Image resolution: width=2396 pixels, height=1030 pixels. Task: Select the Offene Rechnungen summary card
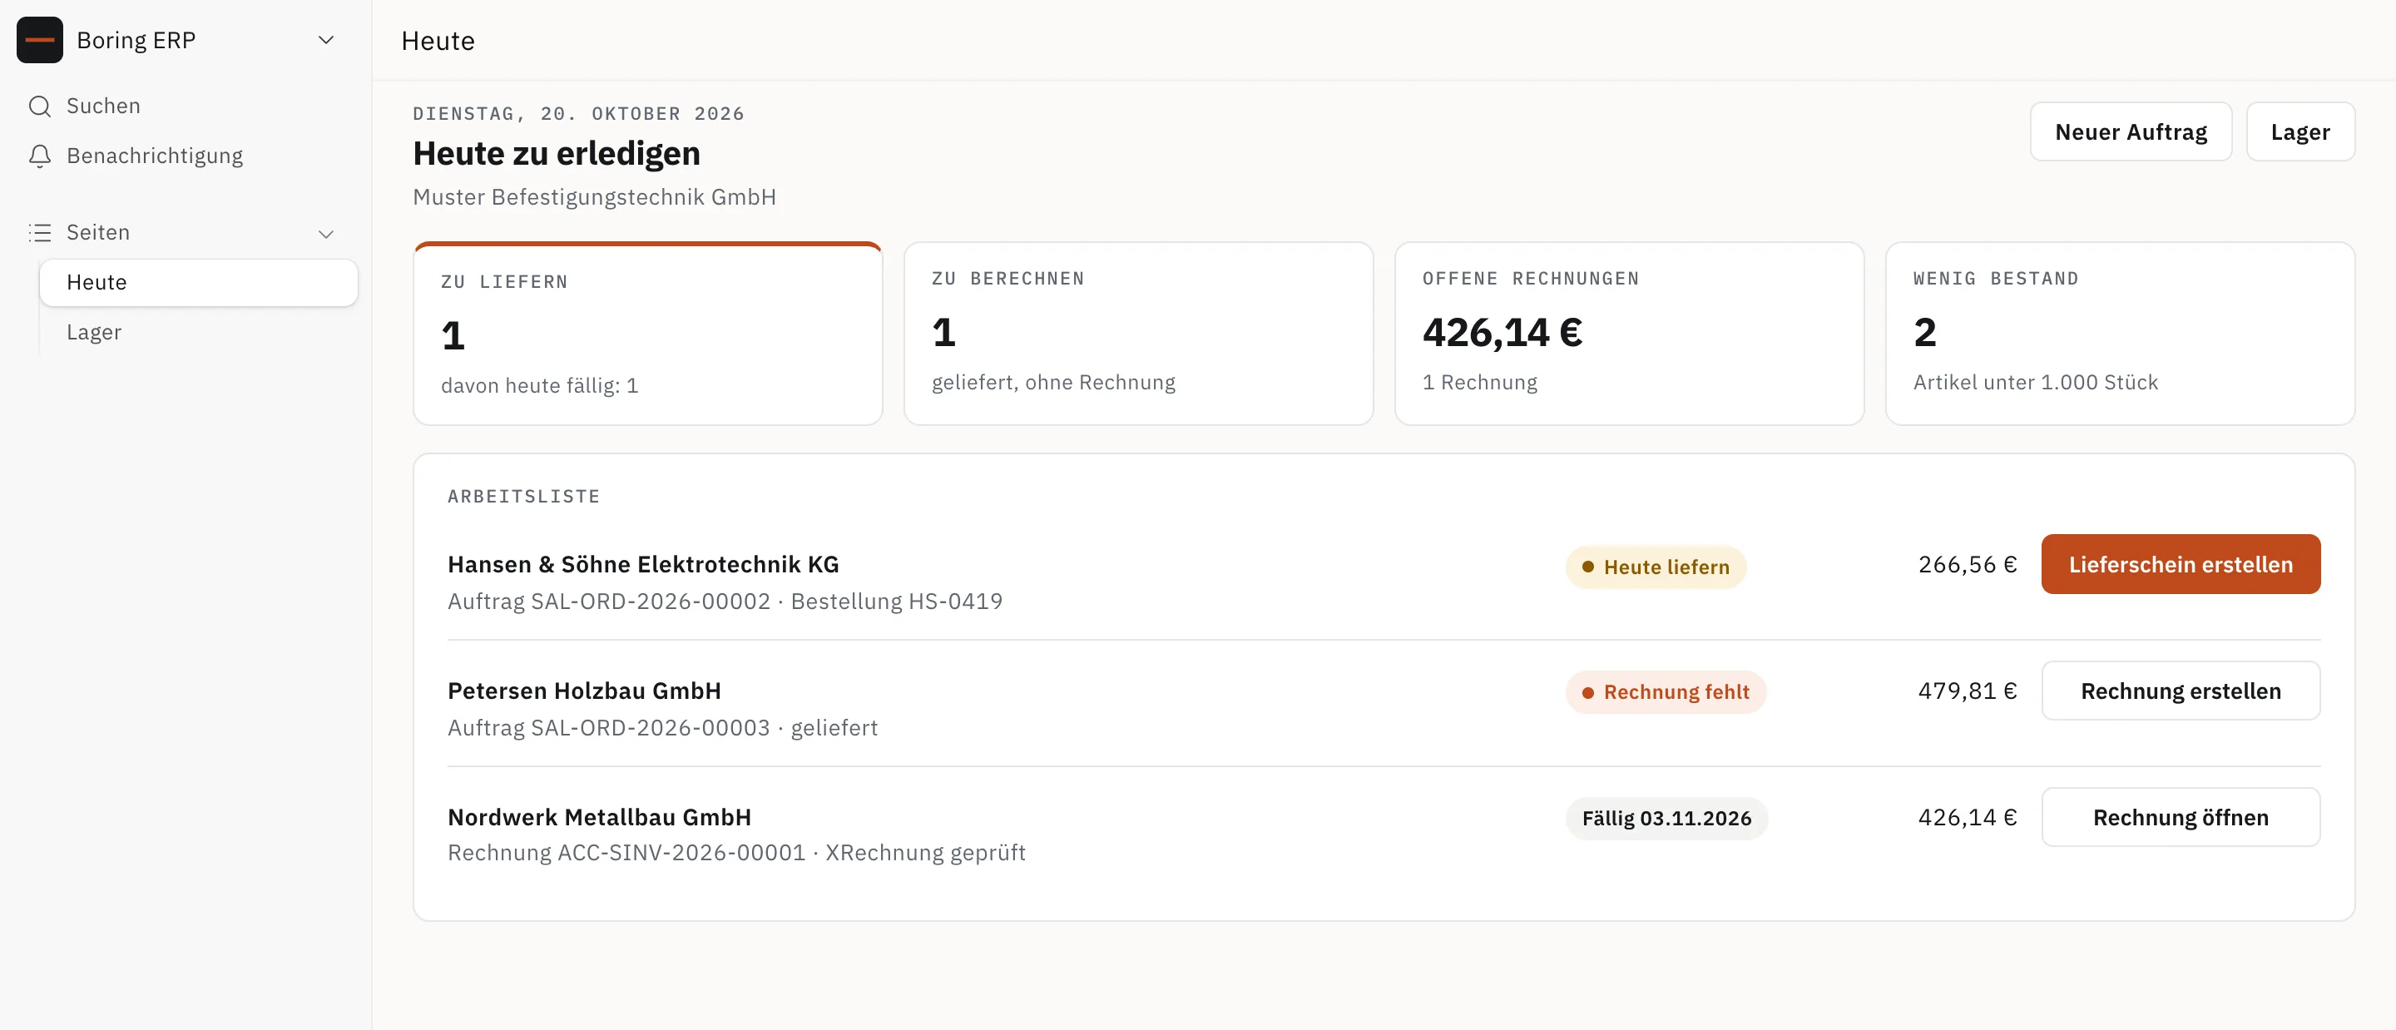coord(1630,333)
